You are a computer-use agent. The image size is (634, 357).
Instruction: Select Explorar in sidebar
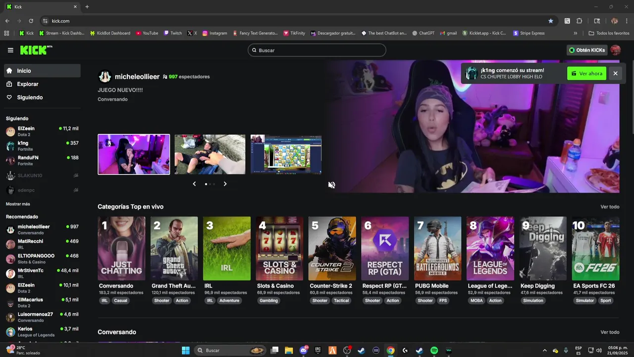point(42,84)
